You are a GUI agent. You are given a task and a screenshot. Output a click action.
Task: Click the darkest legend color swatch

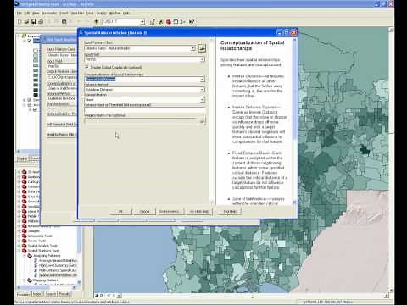pos(36,95)
